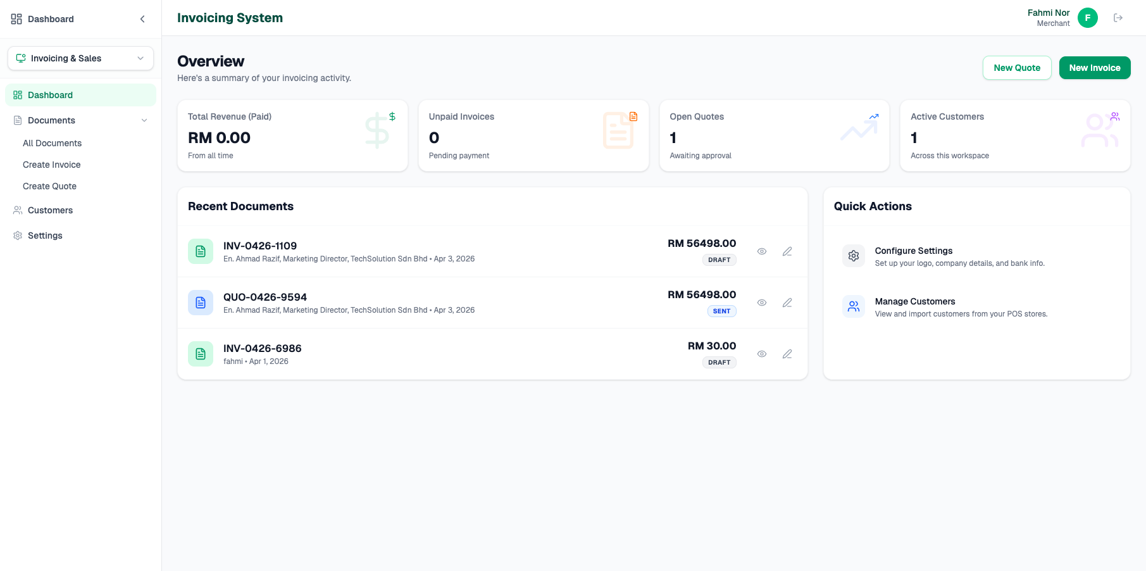Click the Configure Settings gear icon in Quick Actions
Viewport: 1146px width, 571px height.
click(853, 255)
